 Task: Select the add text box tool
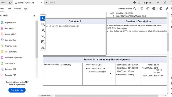pos(43,42)
